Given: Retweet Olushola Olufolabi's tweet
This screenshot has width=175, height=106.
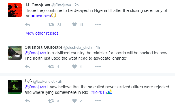Looking at the screenshot, I should click(x=51, y=67).
